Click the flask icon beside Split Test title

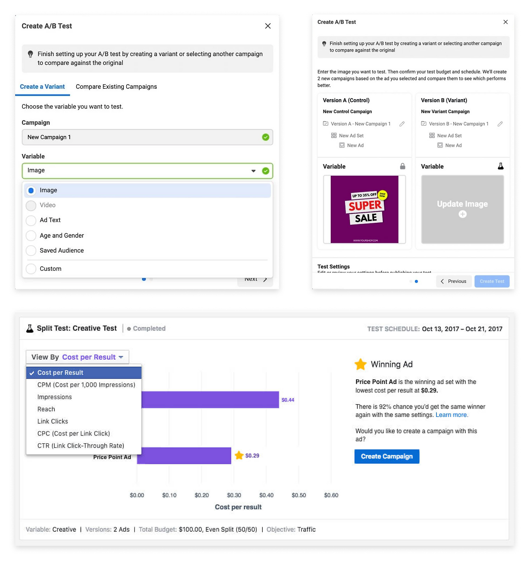click(30, 329)
